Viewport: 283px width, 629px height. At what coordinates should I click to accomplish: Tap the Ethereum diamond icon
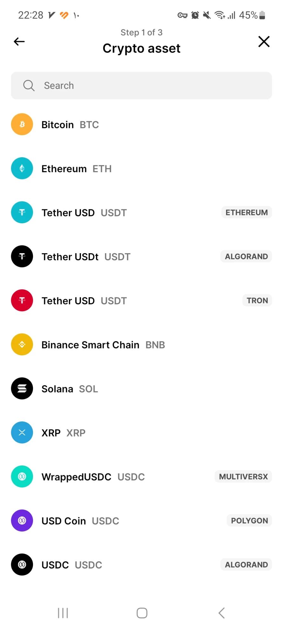click(22, 168)
